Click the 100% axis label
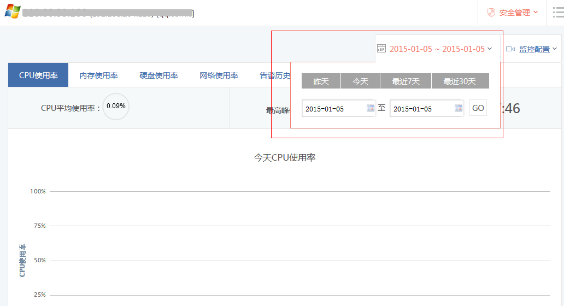This screenshot has width=564, height=306. [x=38, y=191]
